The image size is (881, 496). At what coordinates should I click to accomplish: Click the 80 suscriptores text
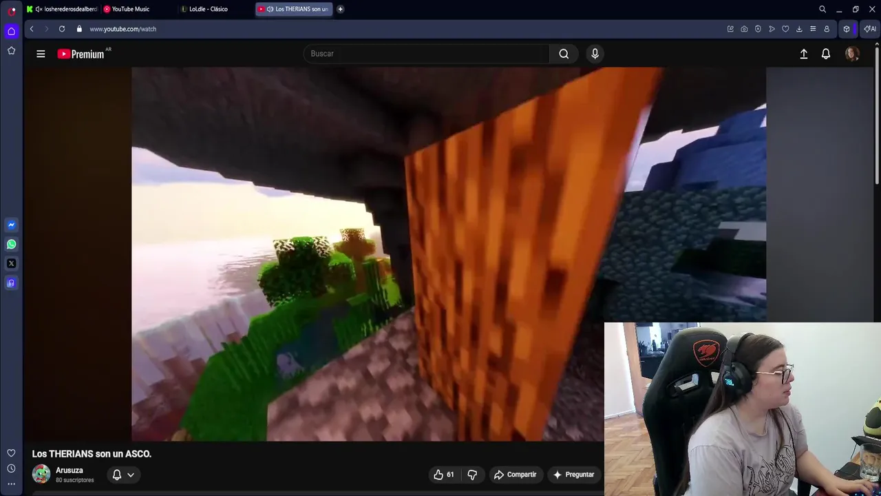pos(74,480)
